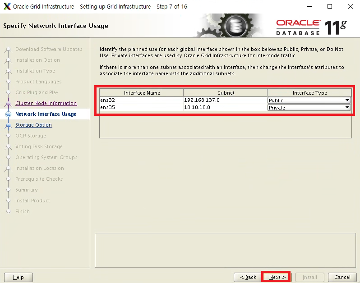Click the empty message pane above the buttons
The image size is (360, 283).
[x=225, y=250]
